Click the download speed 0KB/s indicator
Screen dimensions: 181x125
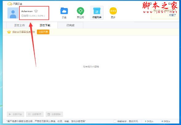[x=166, y=121]
